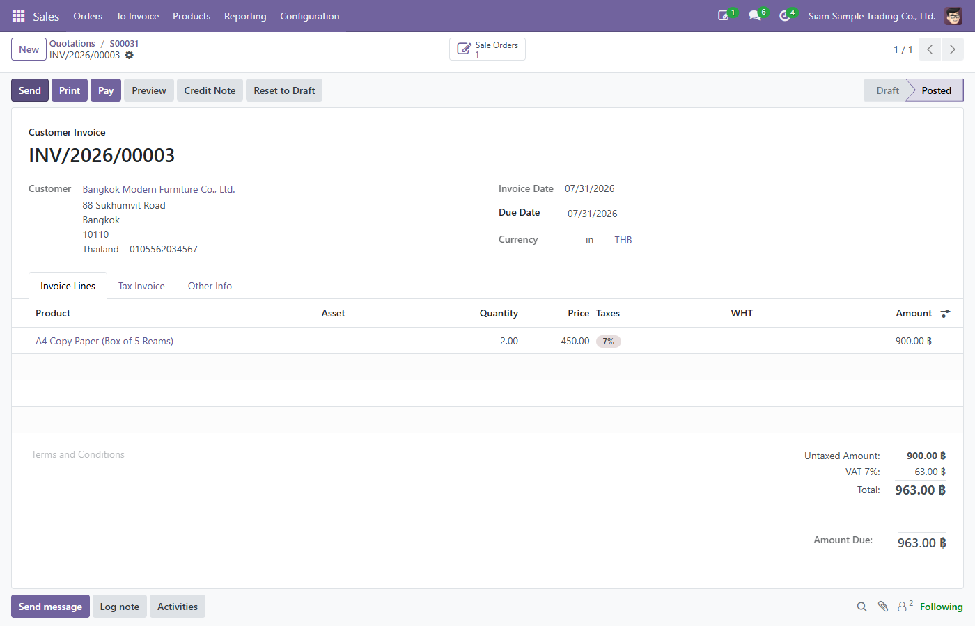Click Send message in chatter
The height and width of the screenshot is (626, 975).
(50, 607)
